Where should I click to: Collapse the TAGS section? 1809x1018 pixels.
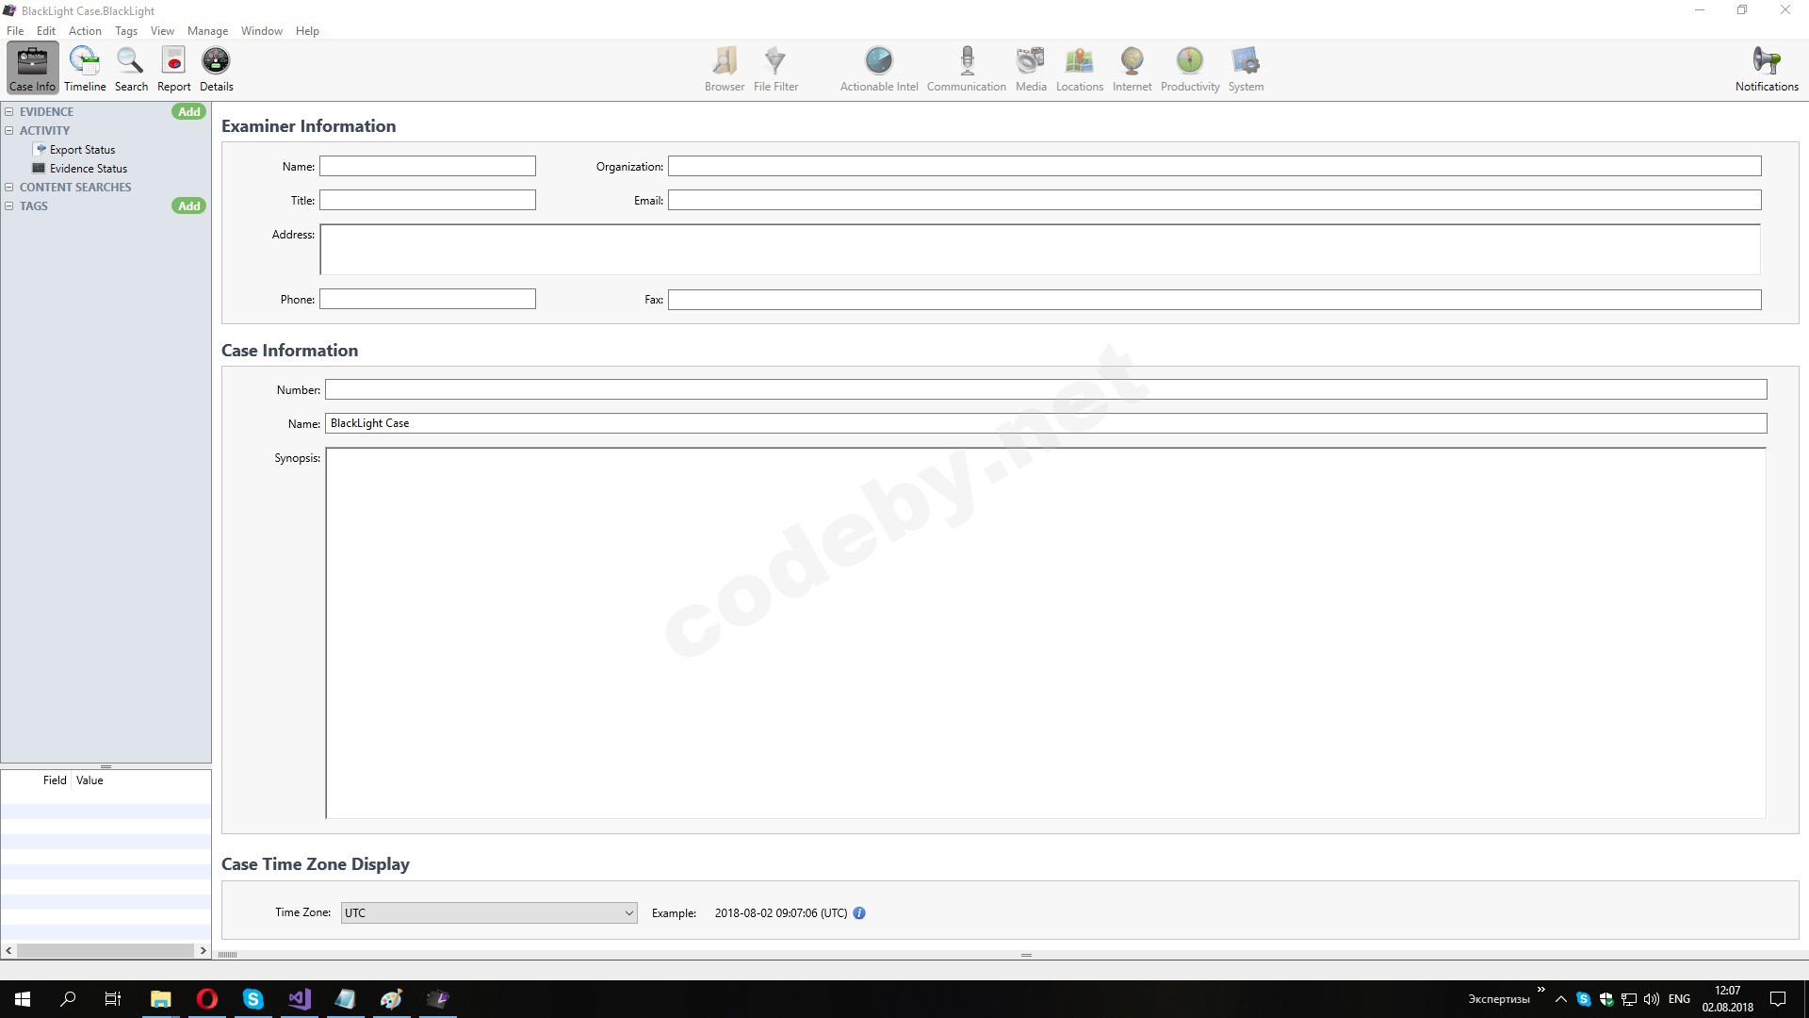click(x=9, y=206)
